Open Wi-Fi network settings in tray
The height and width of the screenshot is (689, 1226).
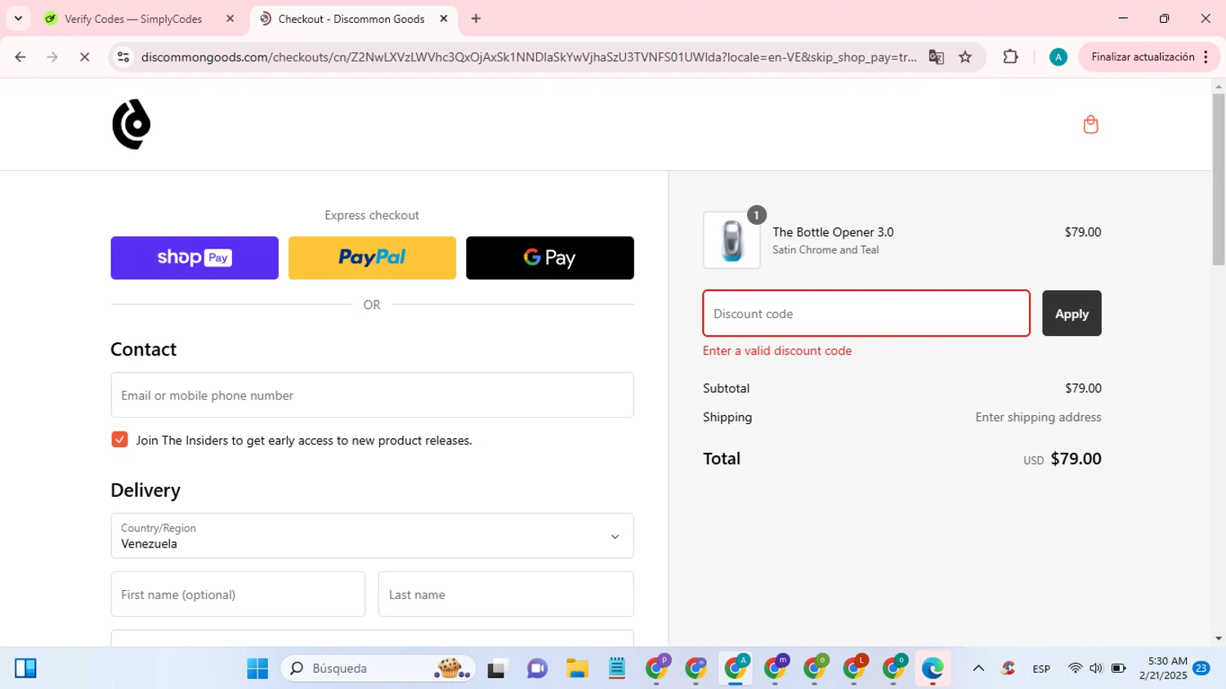pos(1075,669)
